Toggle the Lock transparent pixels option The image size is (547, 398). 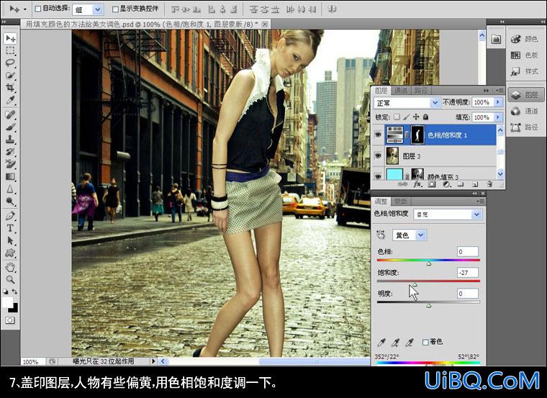click(x=397, y=117)
